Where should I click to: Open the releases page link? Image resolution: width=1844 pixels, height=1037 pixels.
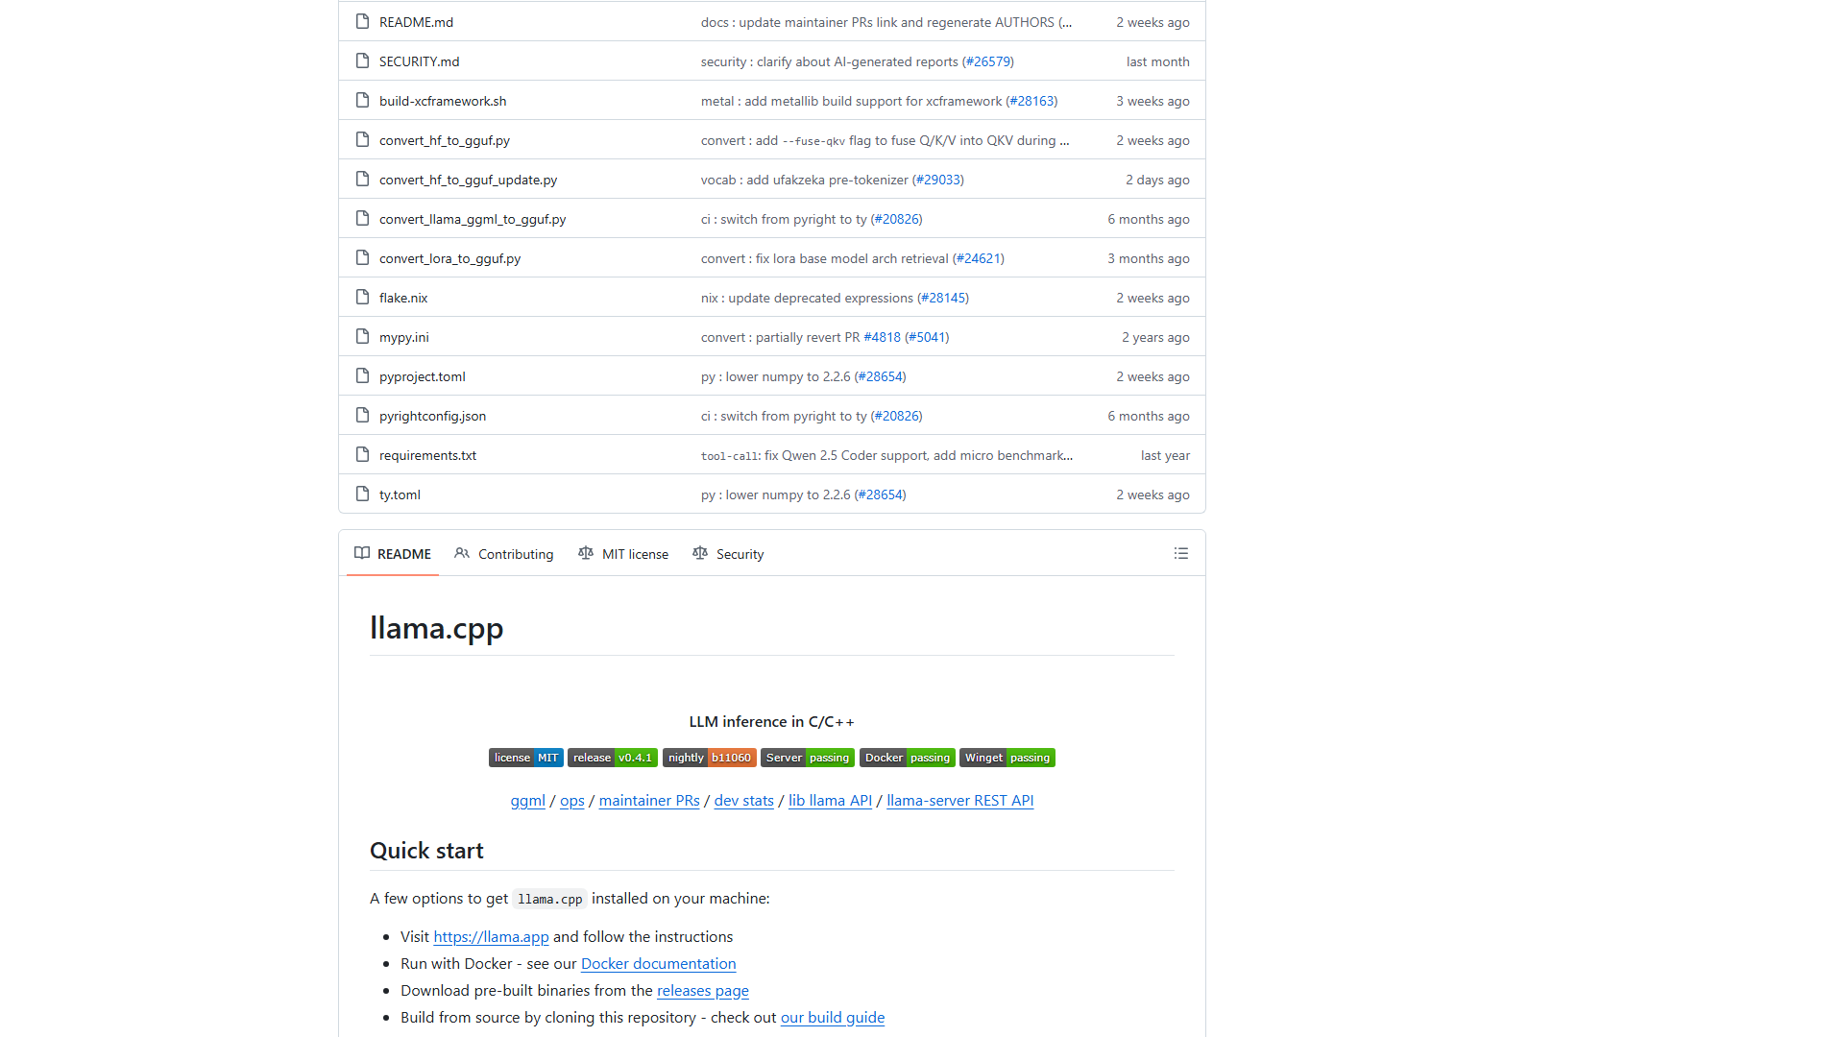[x=703, y=991]
